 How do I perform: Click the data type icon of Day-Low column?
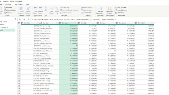tap(98, 23)
